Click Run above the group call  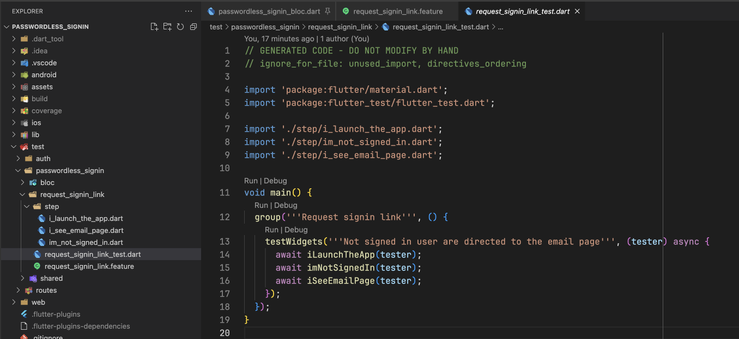pyautogui.click(x=261, y=205)
